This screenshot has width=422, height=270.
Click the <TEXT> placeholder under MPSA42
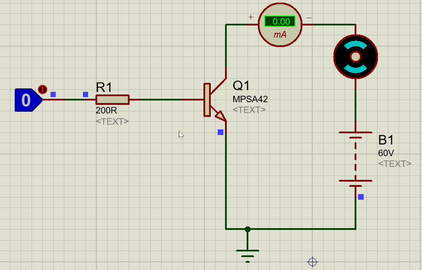[249, 110]
